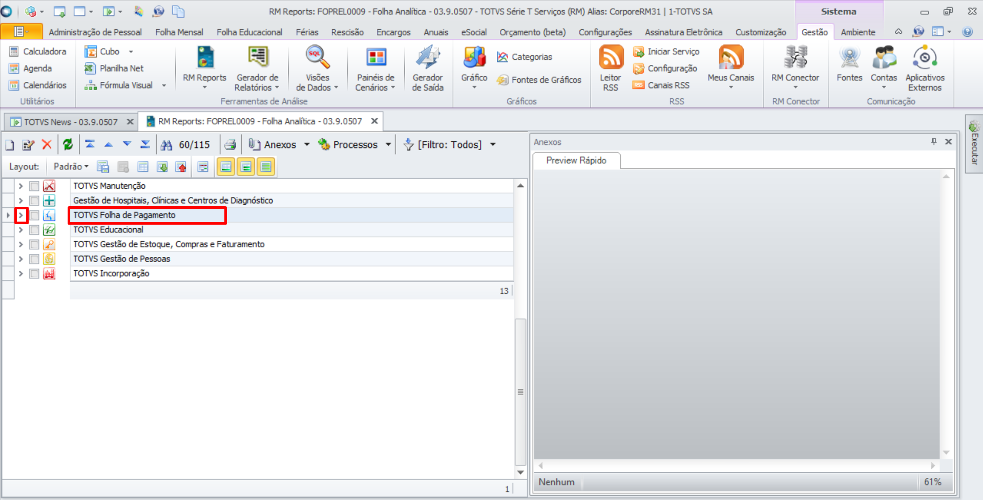The width and height of the screenshot is (983, 500).
Task: Launch Gerador de Saída
Action: pyautogui.click(x=428, y=68)
